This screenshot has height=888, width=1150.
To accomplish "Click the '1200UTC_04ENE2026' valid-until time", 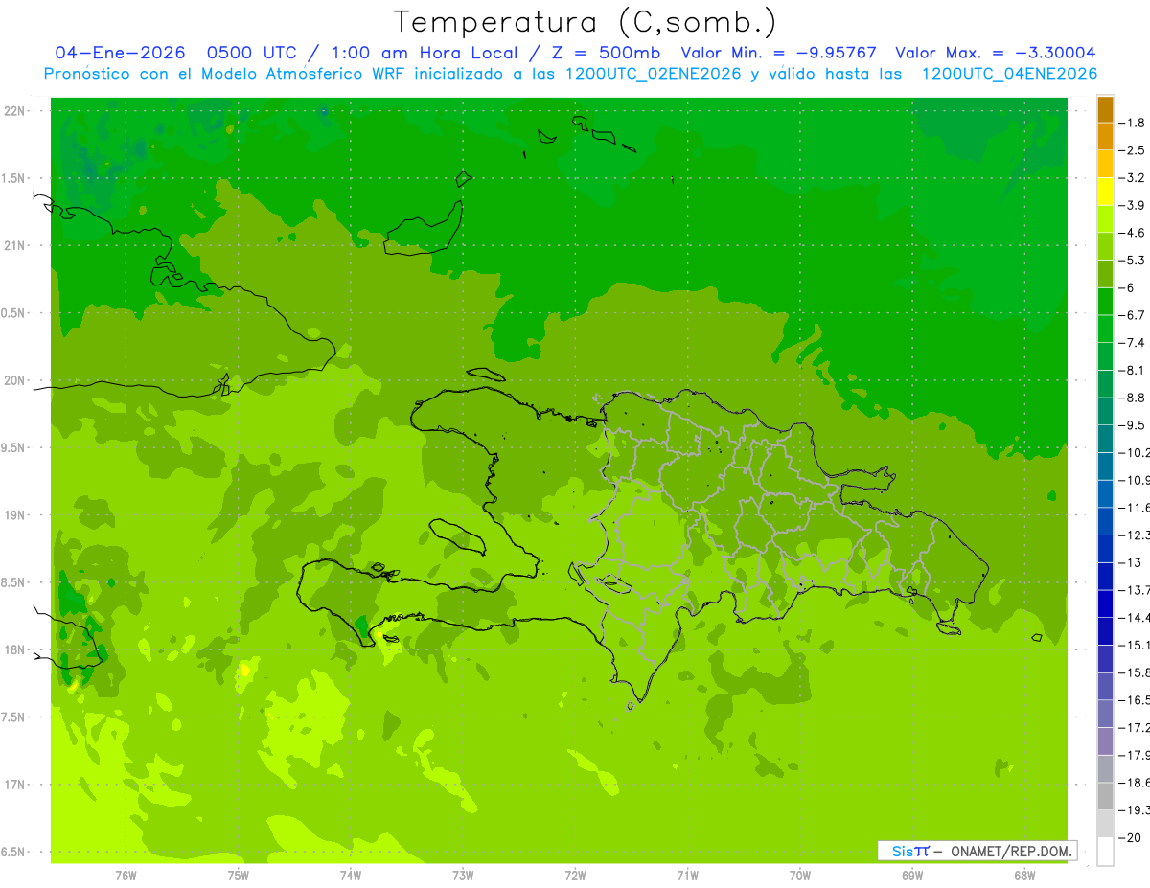I will click(x=1008, y=74).
